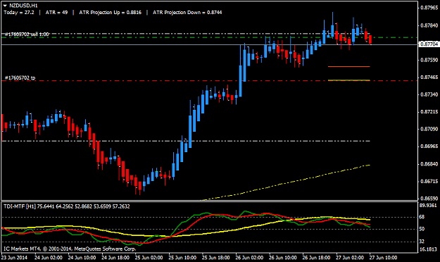Click the 0.87590 price axis label
The image size is (440, 262).
(x=429, y=60)
